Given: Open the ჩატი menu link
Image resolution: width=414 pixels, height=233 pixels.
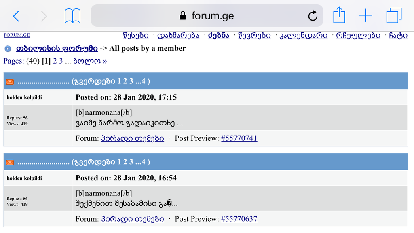Looking at the screenshot, I should (x=398, y=36).
